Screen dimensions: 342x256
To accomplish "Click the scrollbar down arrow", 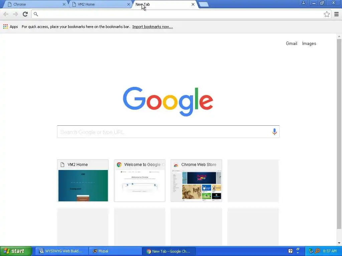I will (x=339, y=243).
